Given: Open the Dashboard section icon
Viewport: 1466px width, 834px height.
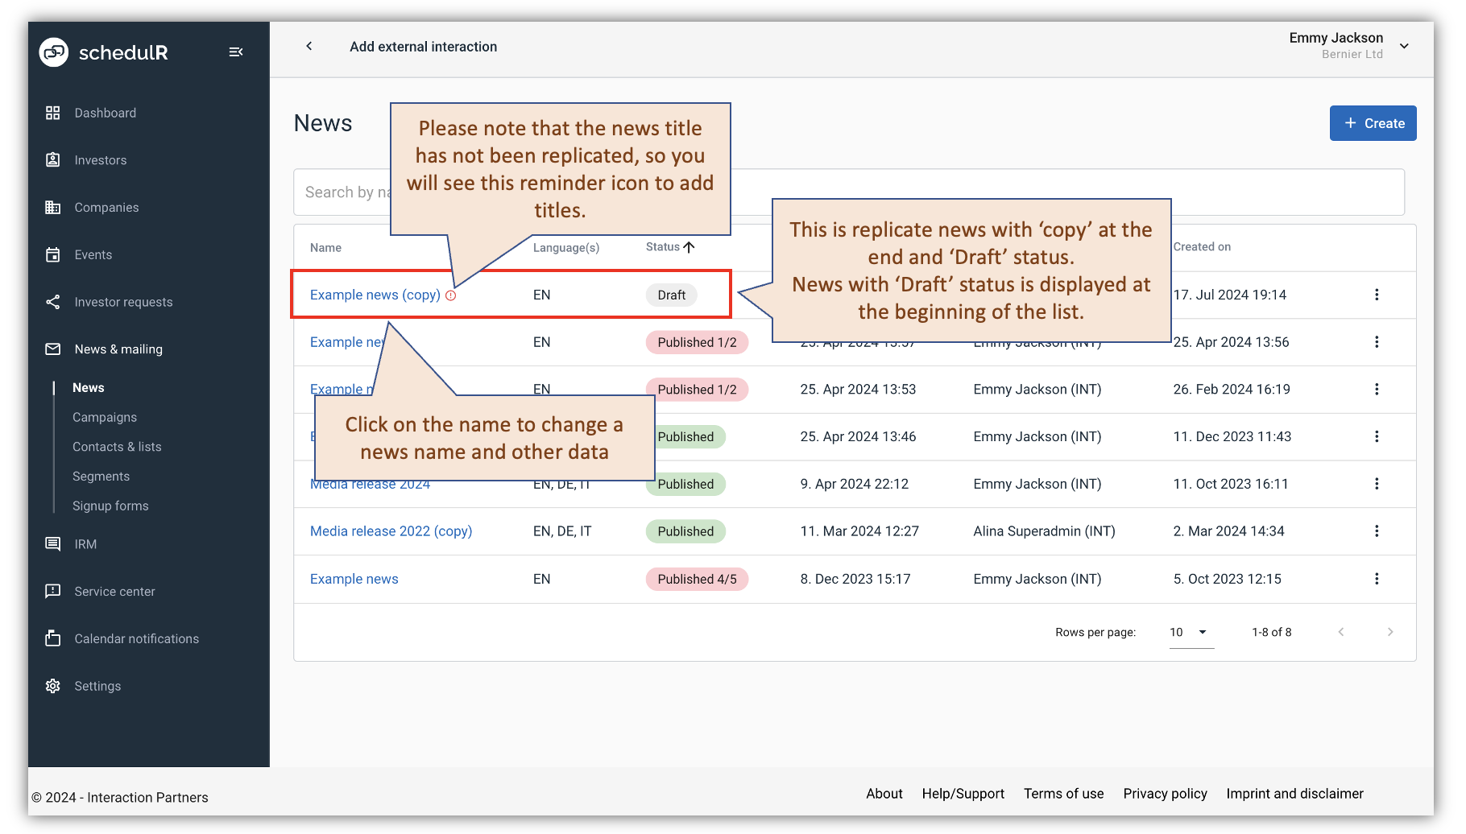Looking at the screenshot, I should coord(53,113).
